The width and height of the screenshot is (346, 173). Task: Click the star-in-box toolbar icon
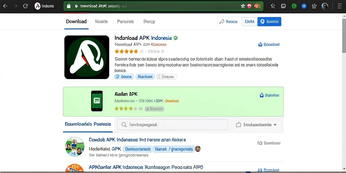point(314,6)
